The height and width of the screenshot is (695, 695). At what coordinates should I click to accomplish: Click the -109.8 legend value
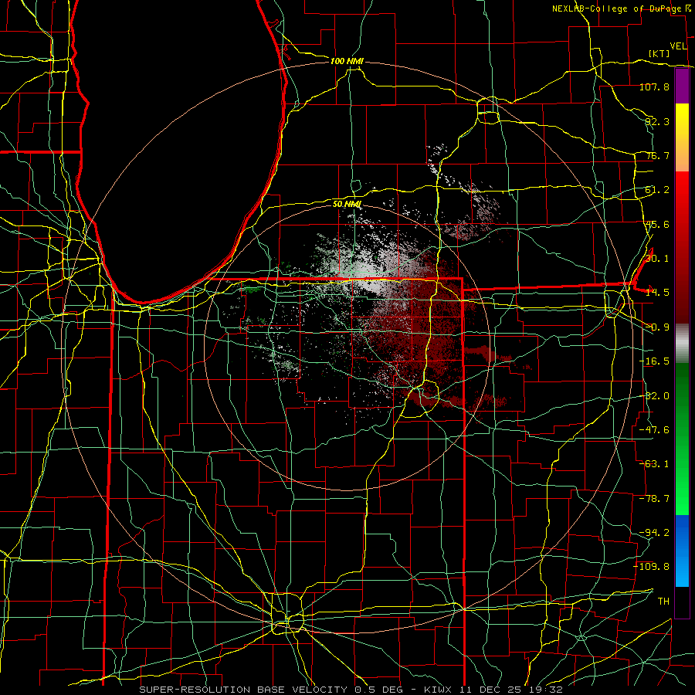click(x=652, y=567)
